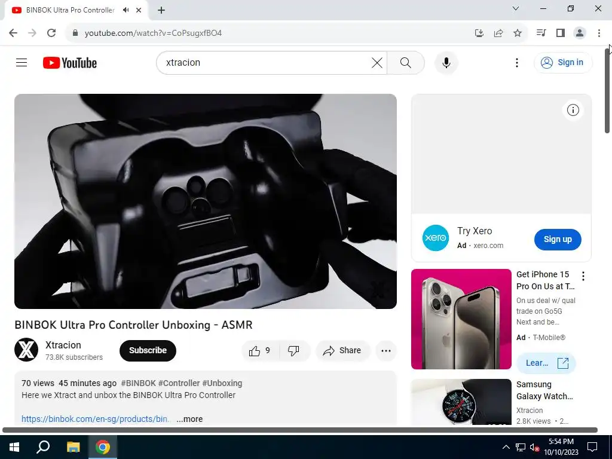Viewport: 612px width, 459px height.
Task: Open more actions ellipsis under video
Action: 386,350
